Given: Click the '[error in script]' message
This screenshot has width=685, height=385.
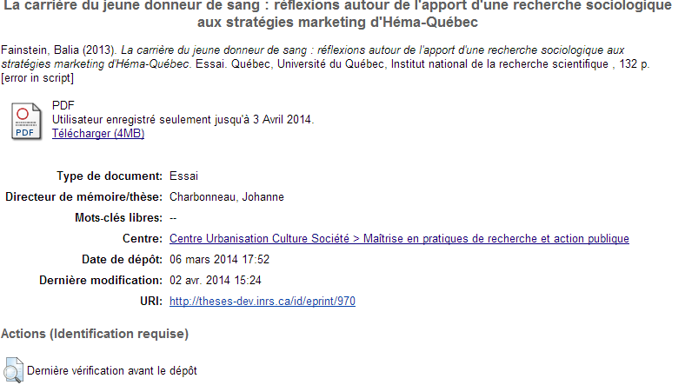Looking at the screenshot, I should [37, 78].
